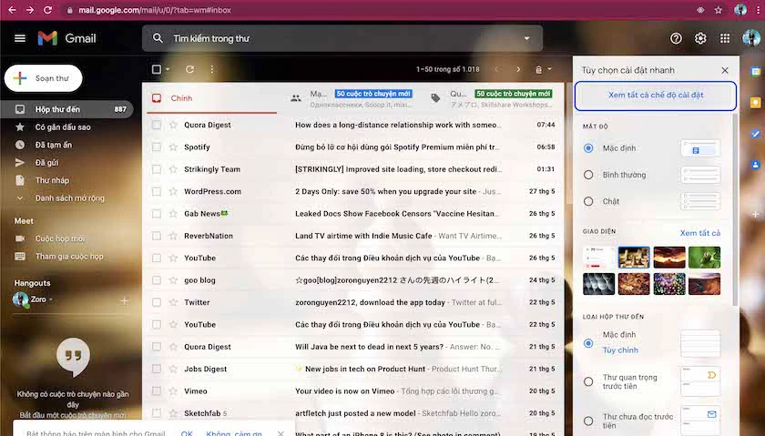
Task: Tick the checkbox for the goo blog email
Action: (x=156, y=280)
